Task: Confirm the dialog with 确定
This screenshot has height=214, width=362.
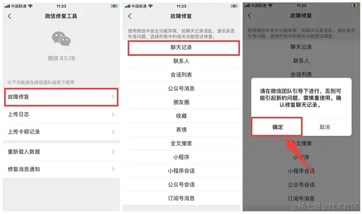Action: [x=277, y=127]
